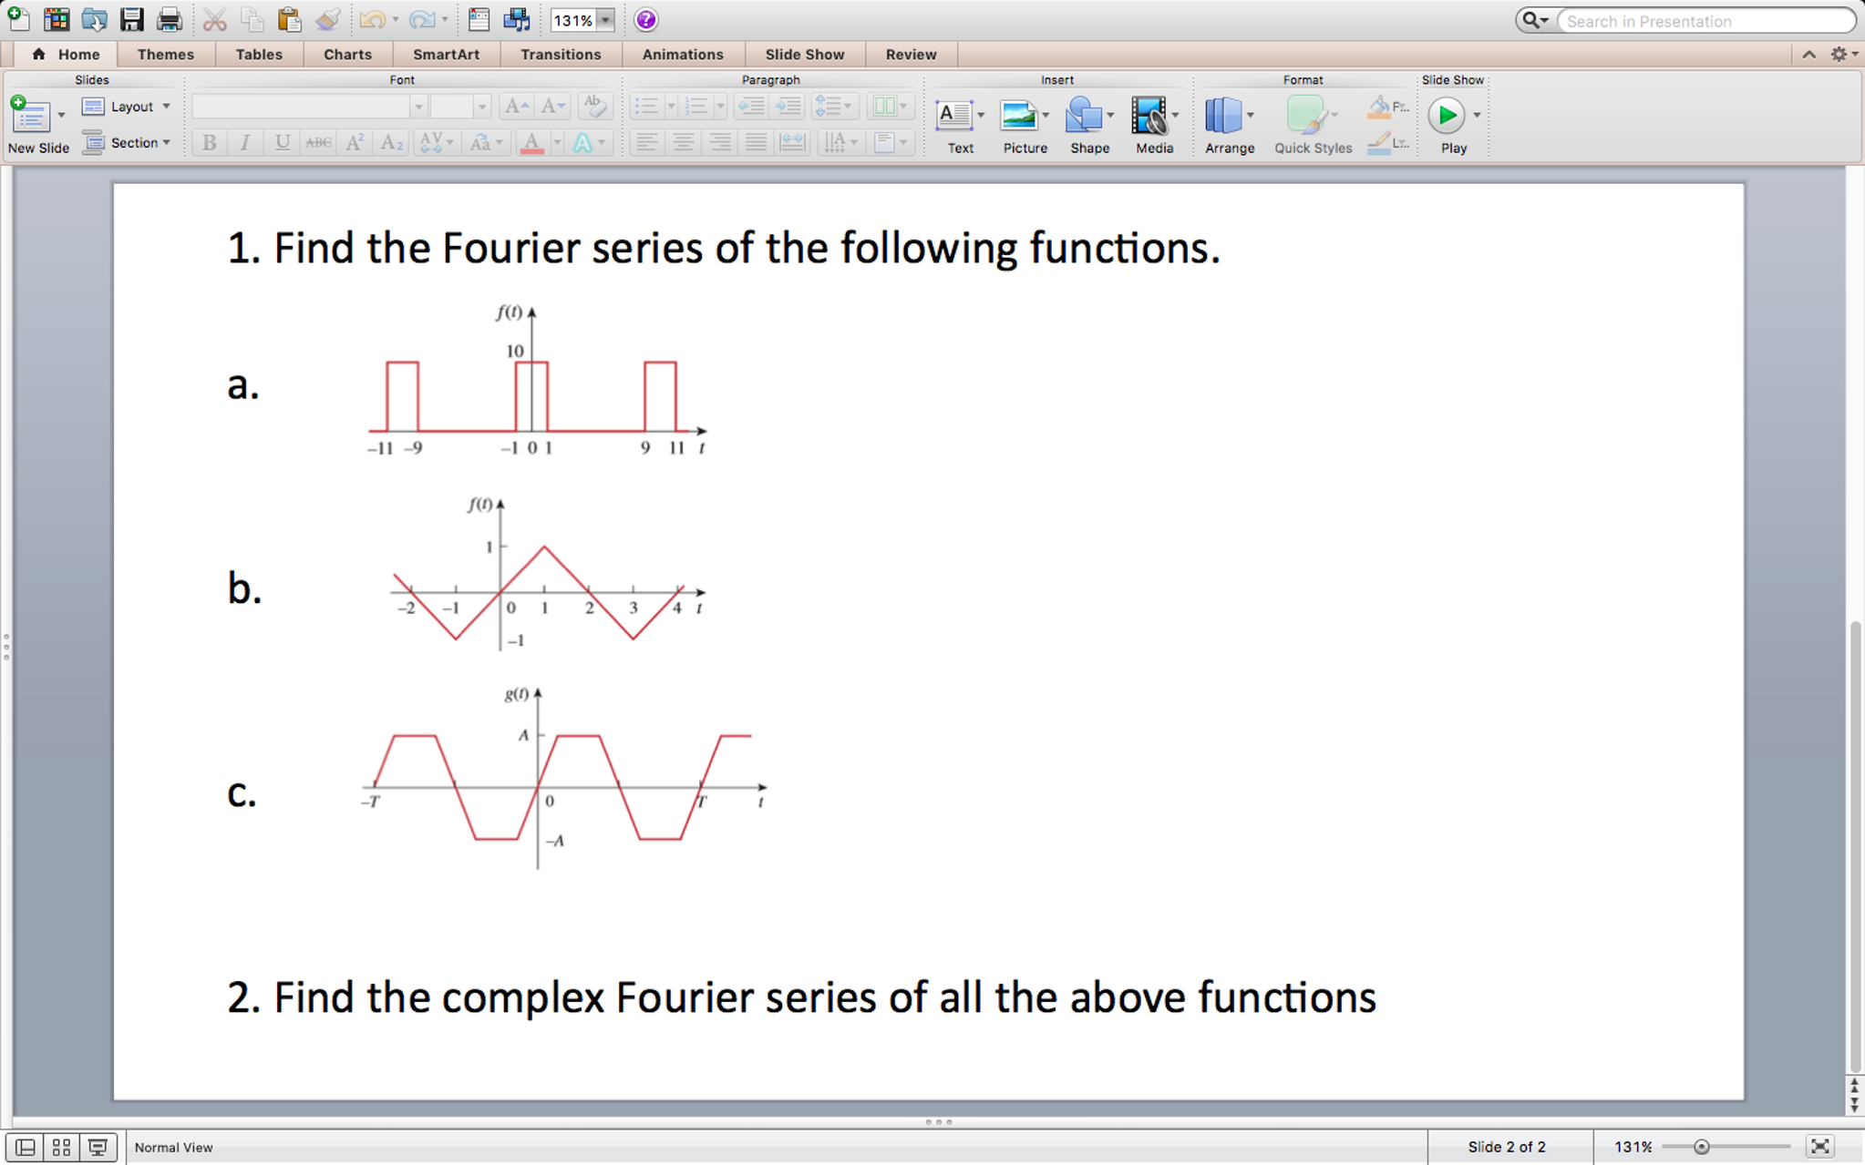Click the Decrease Font Size icon
The width and height of the screenshot is (1865, 1165).
[552, 107]
